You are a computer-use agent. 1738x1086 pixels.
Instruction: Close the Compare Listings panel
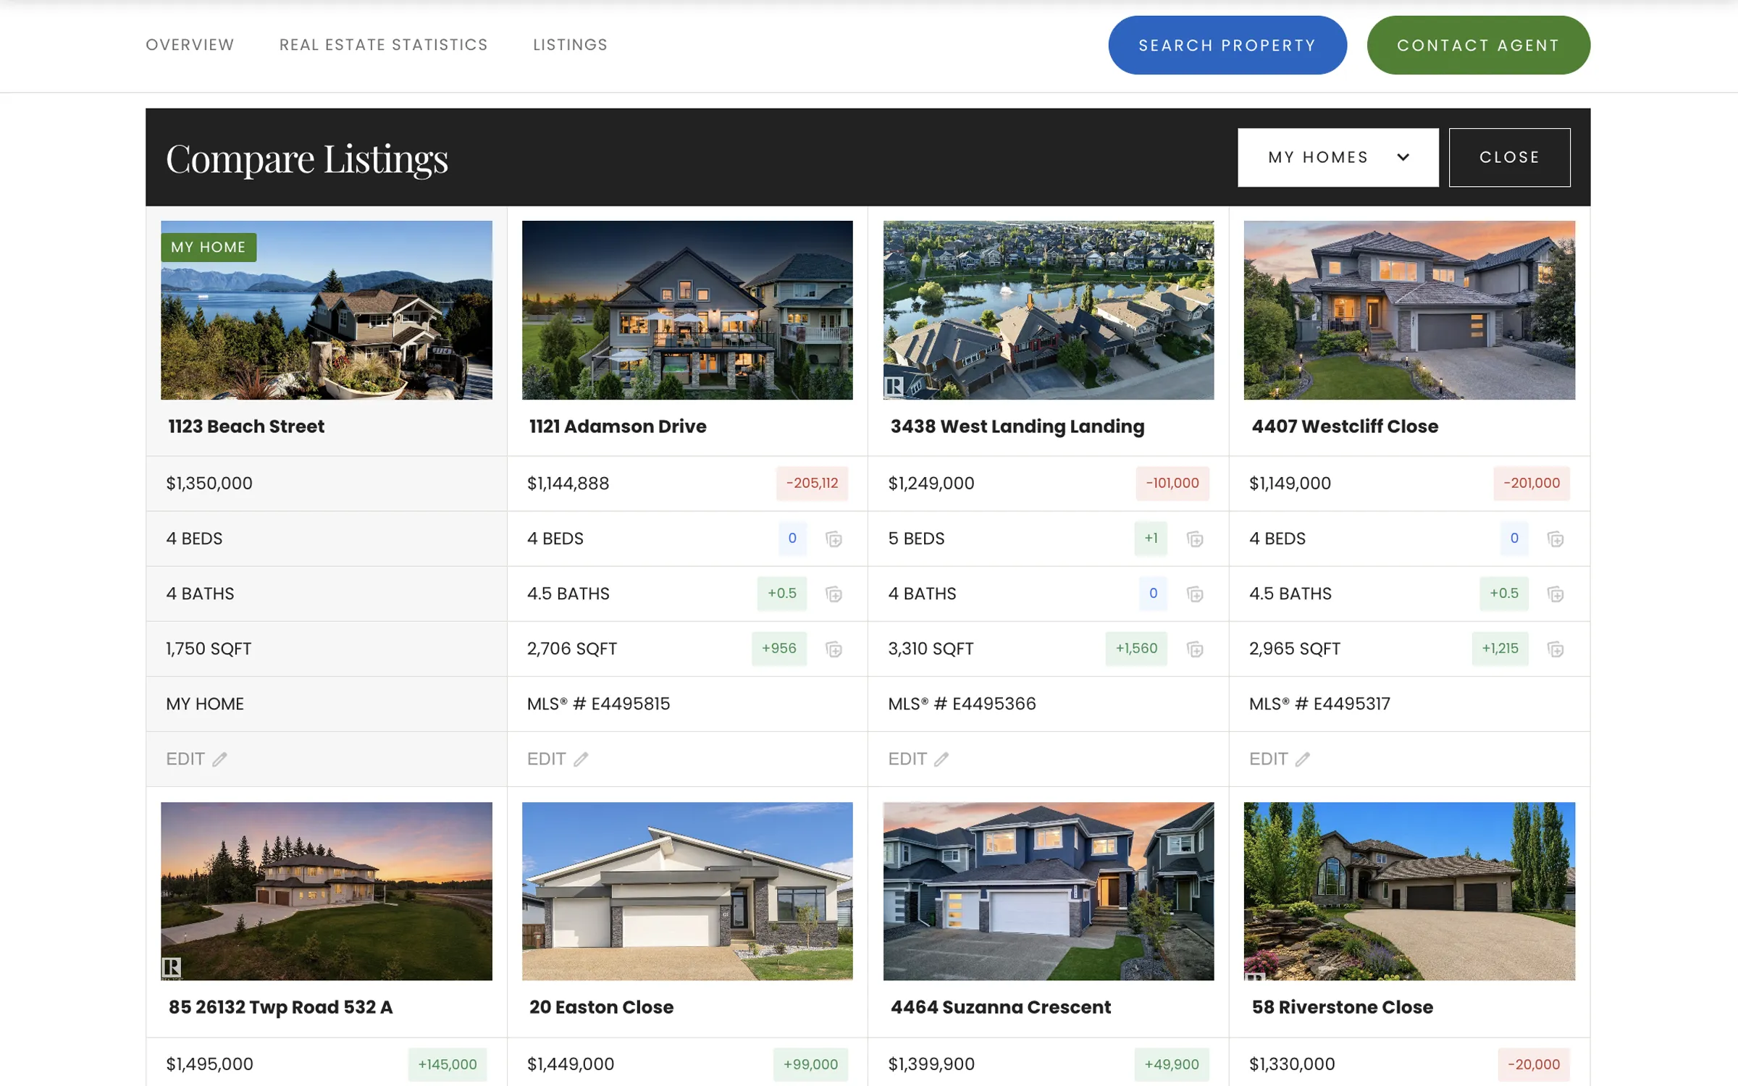tap(1509, 157)
